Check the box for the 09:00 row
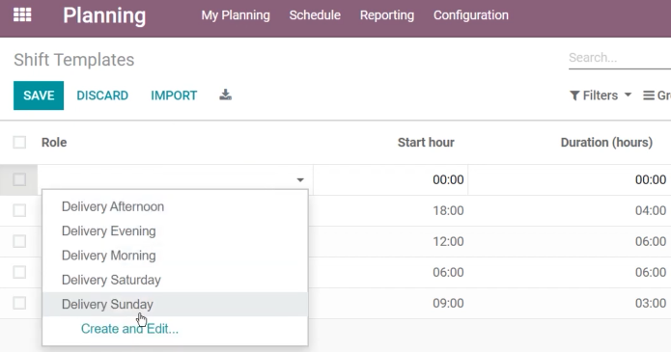671x352 pixels. point(19,303)
